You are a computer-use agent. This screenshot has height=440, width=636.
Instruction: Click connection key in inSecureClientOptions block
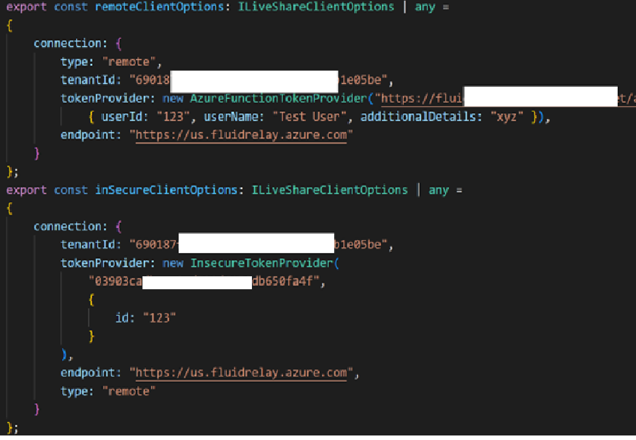67,226
